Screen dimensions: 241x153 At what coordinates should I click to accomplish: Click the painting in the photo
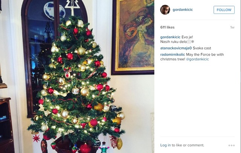click(x=133, y=37)
